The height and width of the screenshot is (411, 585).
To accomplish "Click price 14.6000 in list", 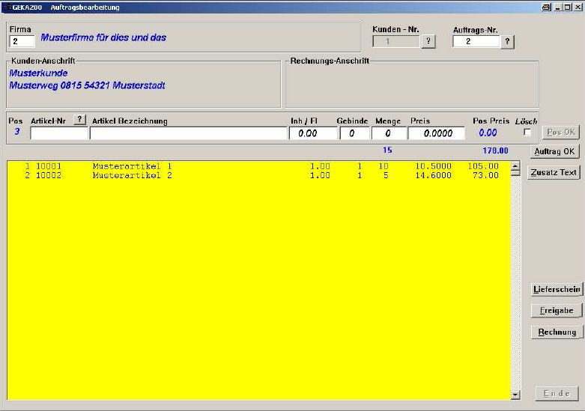I will (x=433, y=175).
